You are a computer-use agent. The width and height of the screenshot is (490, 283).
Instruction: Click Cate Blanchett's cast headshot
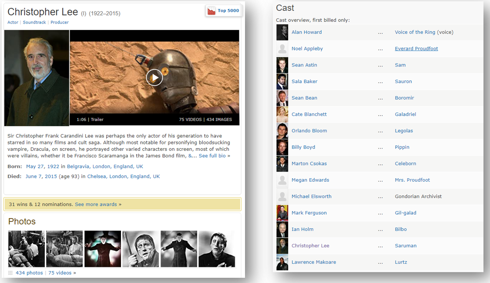pos(282,114)
